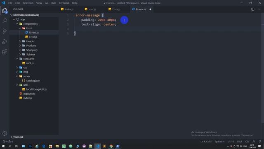Select Error.css in the explorer tree
The width and height of the screenshot is (264, 149).
click(34, 32)
